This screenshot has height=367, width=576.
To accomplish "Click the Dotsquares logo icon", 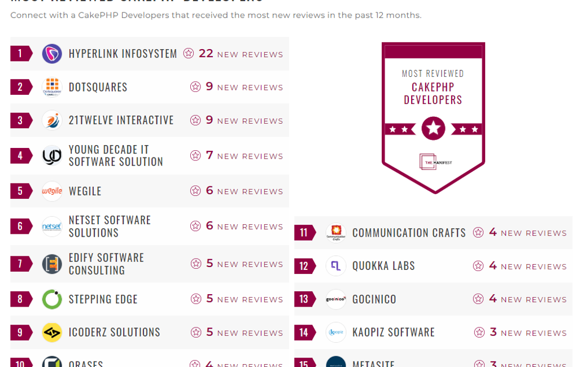I will (x=52, y=87).
